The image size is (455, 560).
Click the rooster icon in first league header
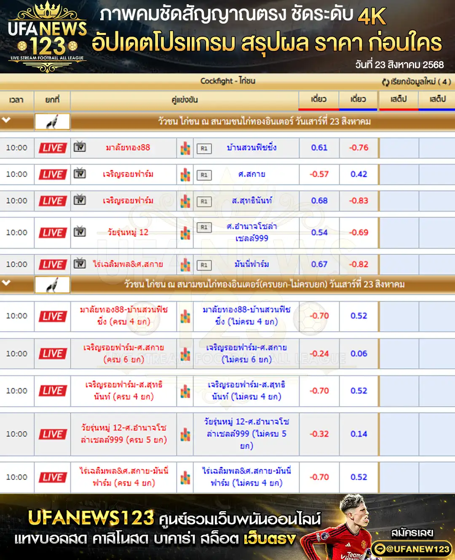click(x=52, y=122)
